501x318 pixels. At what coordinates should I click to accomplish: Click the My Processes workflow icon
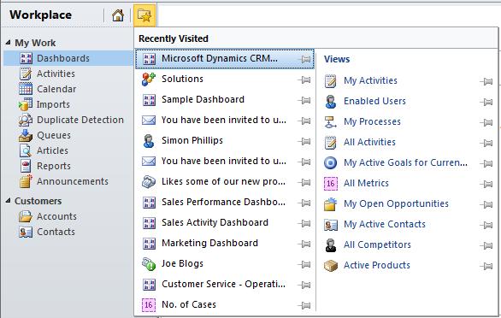click(x=330, y=121)
